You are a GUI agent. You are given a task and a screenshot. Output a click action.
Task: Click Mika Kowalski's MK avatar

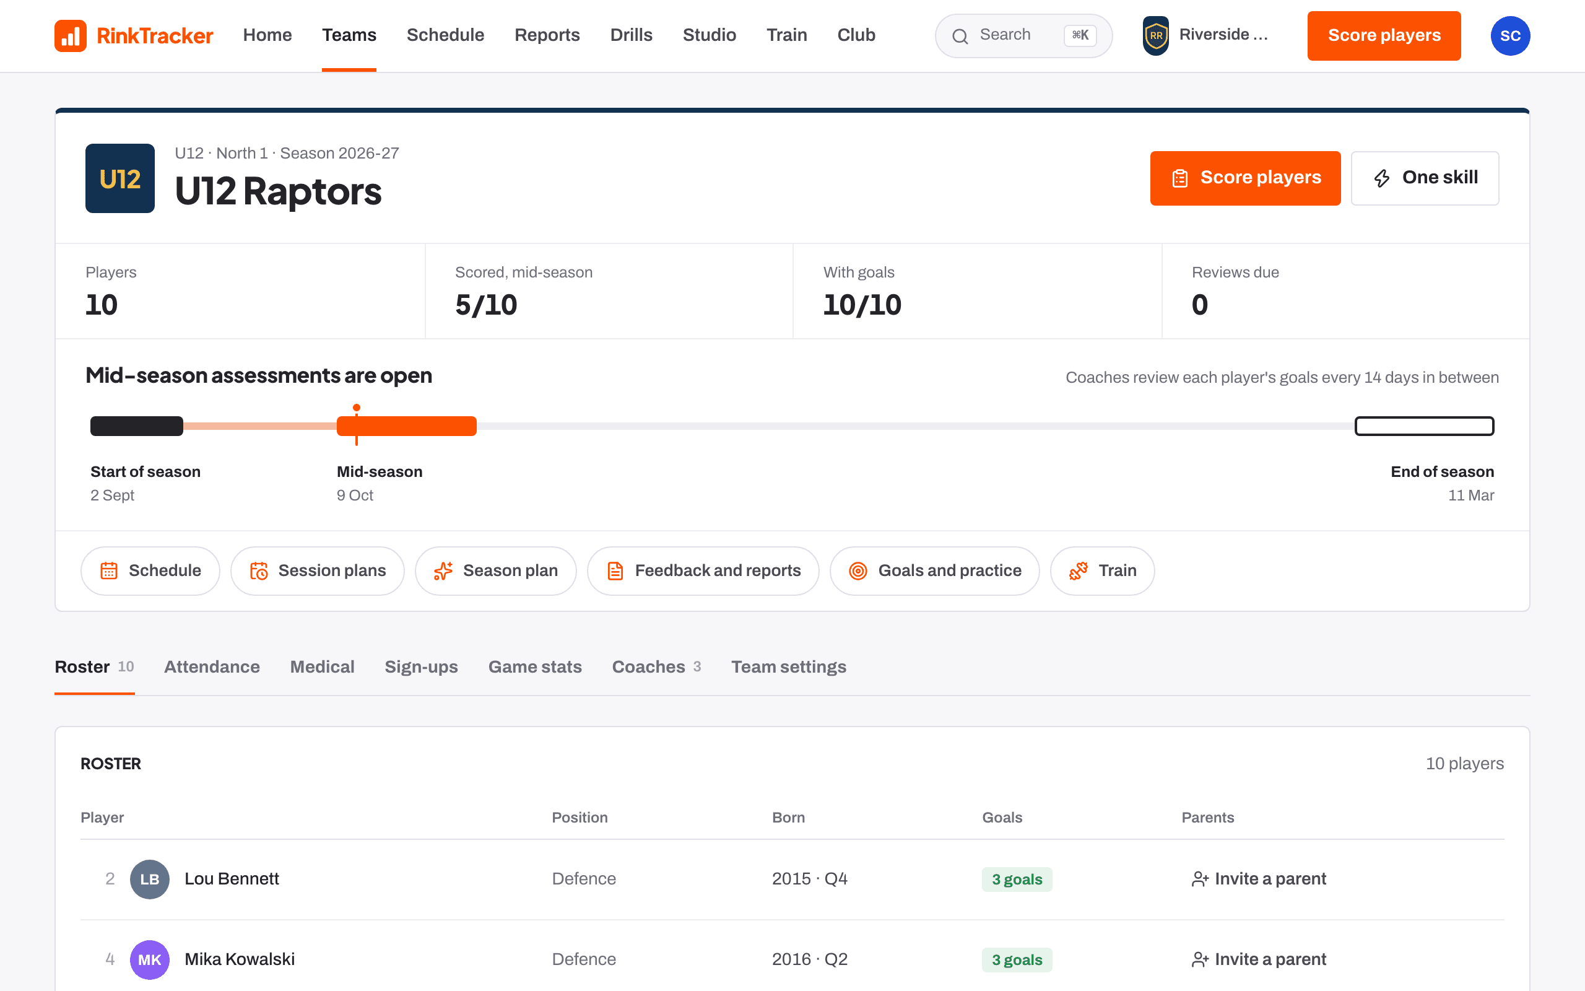pyautogui.click(x=149, y=959)
